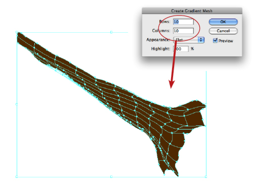Click into the Rows input field

(183, 22)
